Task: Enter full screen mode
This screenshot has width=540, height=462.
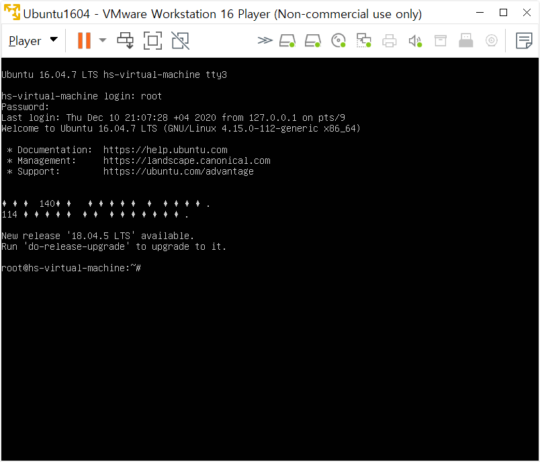Action: tap(152, 40)
